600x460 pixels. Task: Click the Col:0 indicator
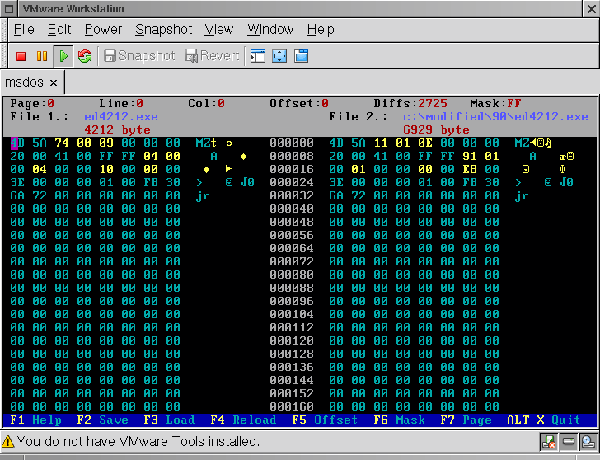pyautogui.click(x=206, y=103)
